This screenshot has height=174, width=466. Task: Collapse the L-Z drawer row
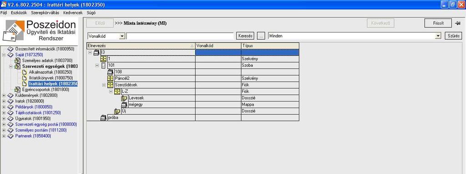[111, 92]
